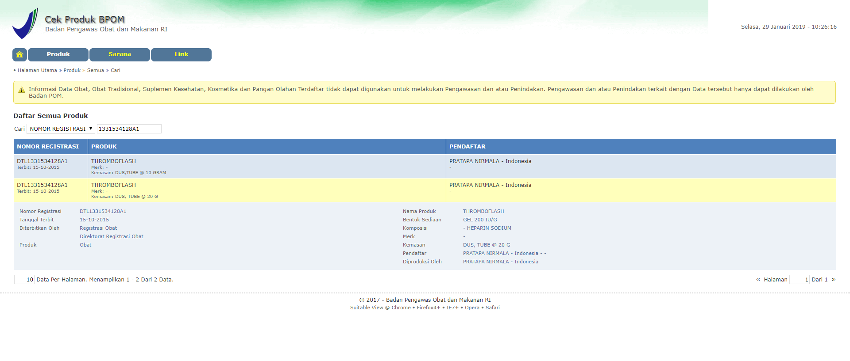Open the Link menu
850x361 pixels.
coord(181,54)
